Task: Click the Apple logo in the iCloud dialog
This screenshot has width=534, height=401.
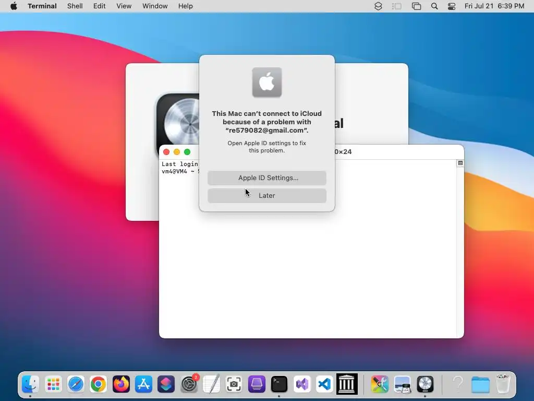Action: [x=266, y=82]
